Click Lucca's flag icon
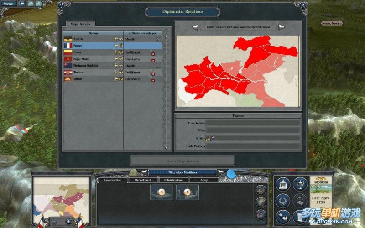This screenshot has width=365, height=228. [68, 52]
